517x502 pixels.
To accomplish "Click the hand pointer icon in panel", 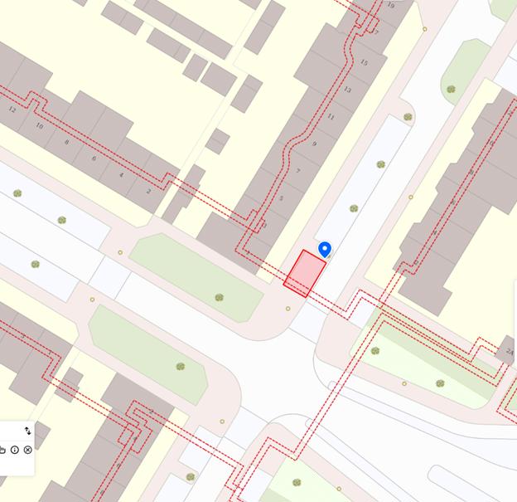I will pyautogui.click(x=2, y=450).
